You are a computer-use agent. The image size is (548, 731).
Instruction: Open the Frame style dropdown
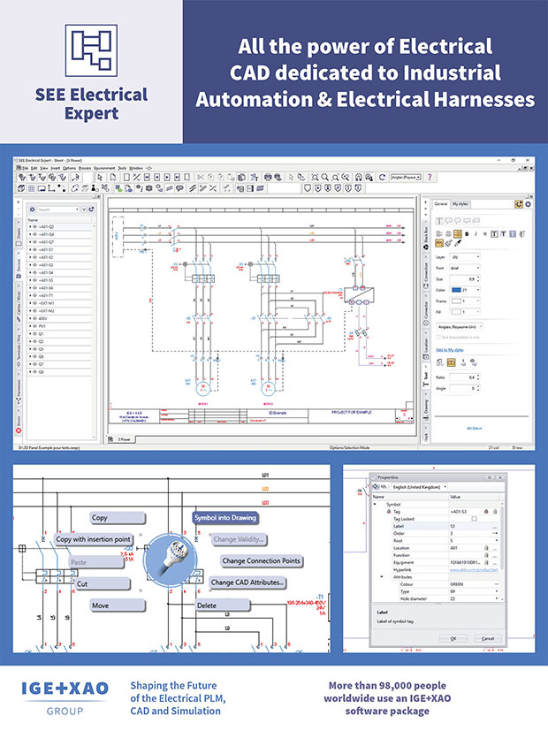click(x=465, y=301)
